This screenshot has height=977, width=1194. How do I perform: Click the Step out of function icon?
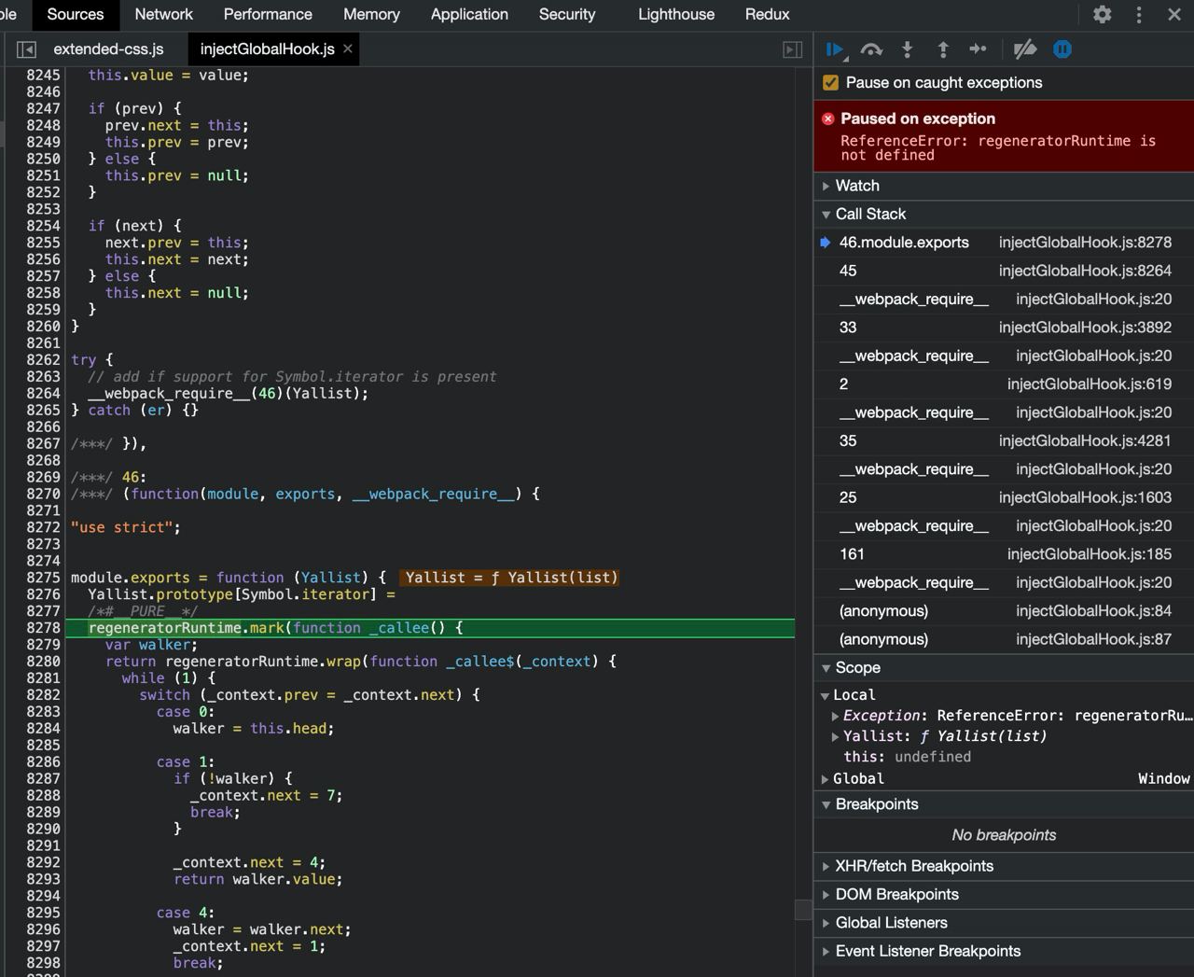(x=942, y=49)
